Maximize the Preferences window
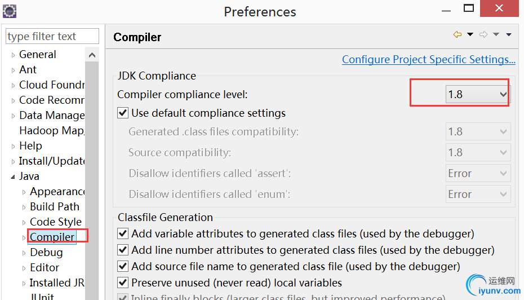The image size is (524, 300). 469,8
